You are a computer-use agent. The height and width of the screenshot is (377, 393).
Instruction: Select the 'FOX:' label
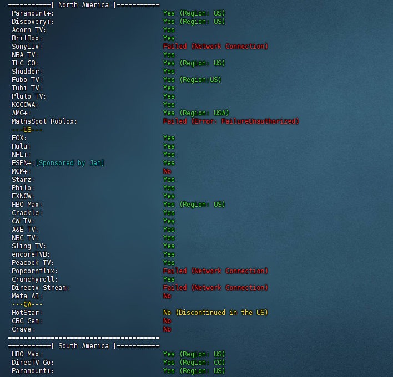click(x=19, y=138)
